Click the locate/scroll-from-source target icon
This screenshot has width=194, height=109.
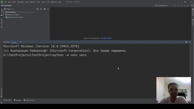(37, 9)
